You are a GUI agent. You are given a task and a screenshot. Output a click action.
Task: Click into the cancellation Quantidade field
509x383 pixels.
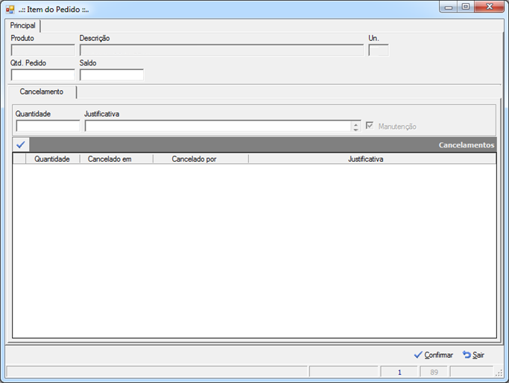(x=48, y=126)
